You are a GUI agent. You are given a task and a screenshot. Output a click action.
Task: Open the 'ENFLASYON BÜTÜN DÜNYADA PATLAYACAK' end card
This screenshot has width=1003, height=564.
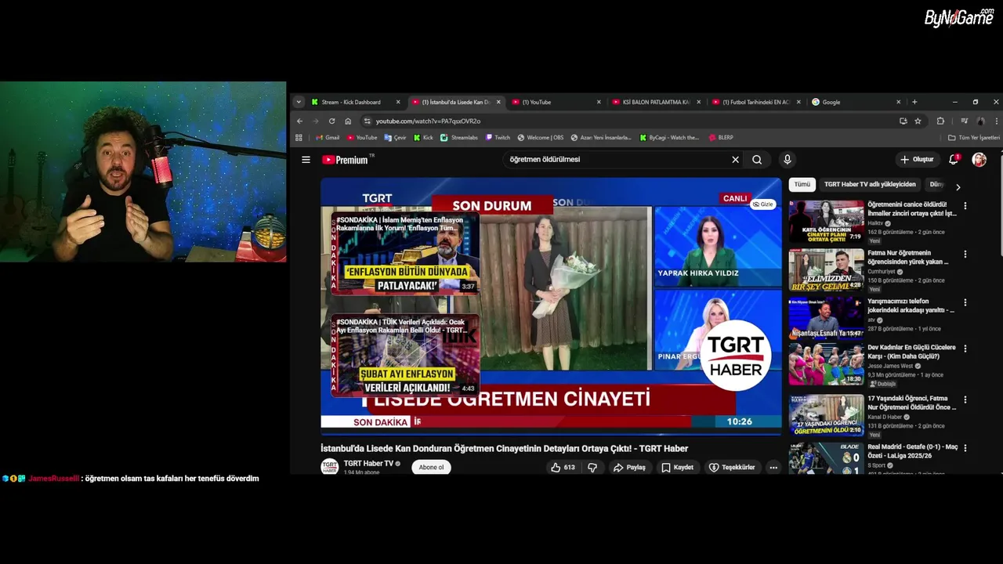(x=405, y=253)
